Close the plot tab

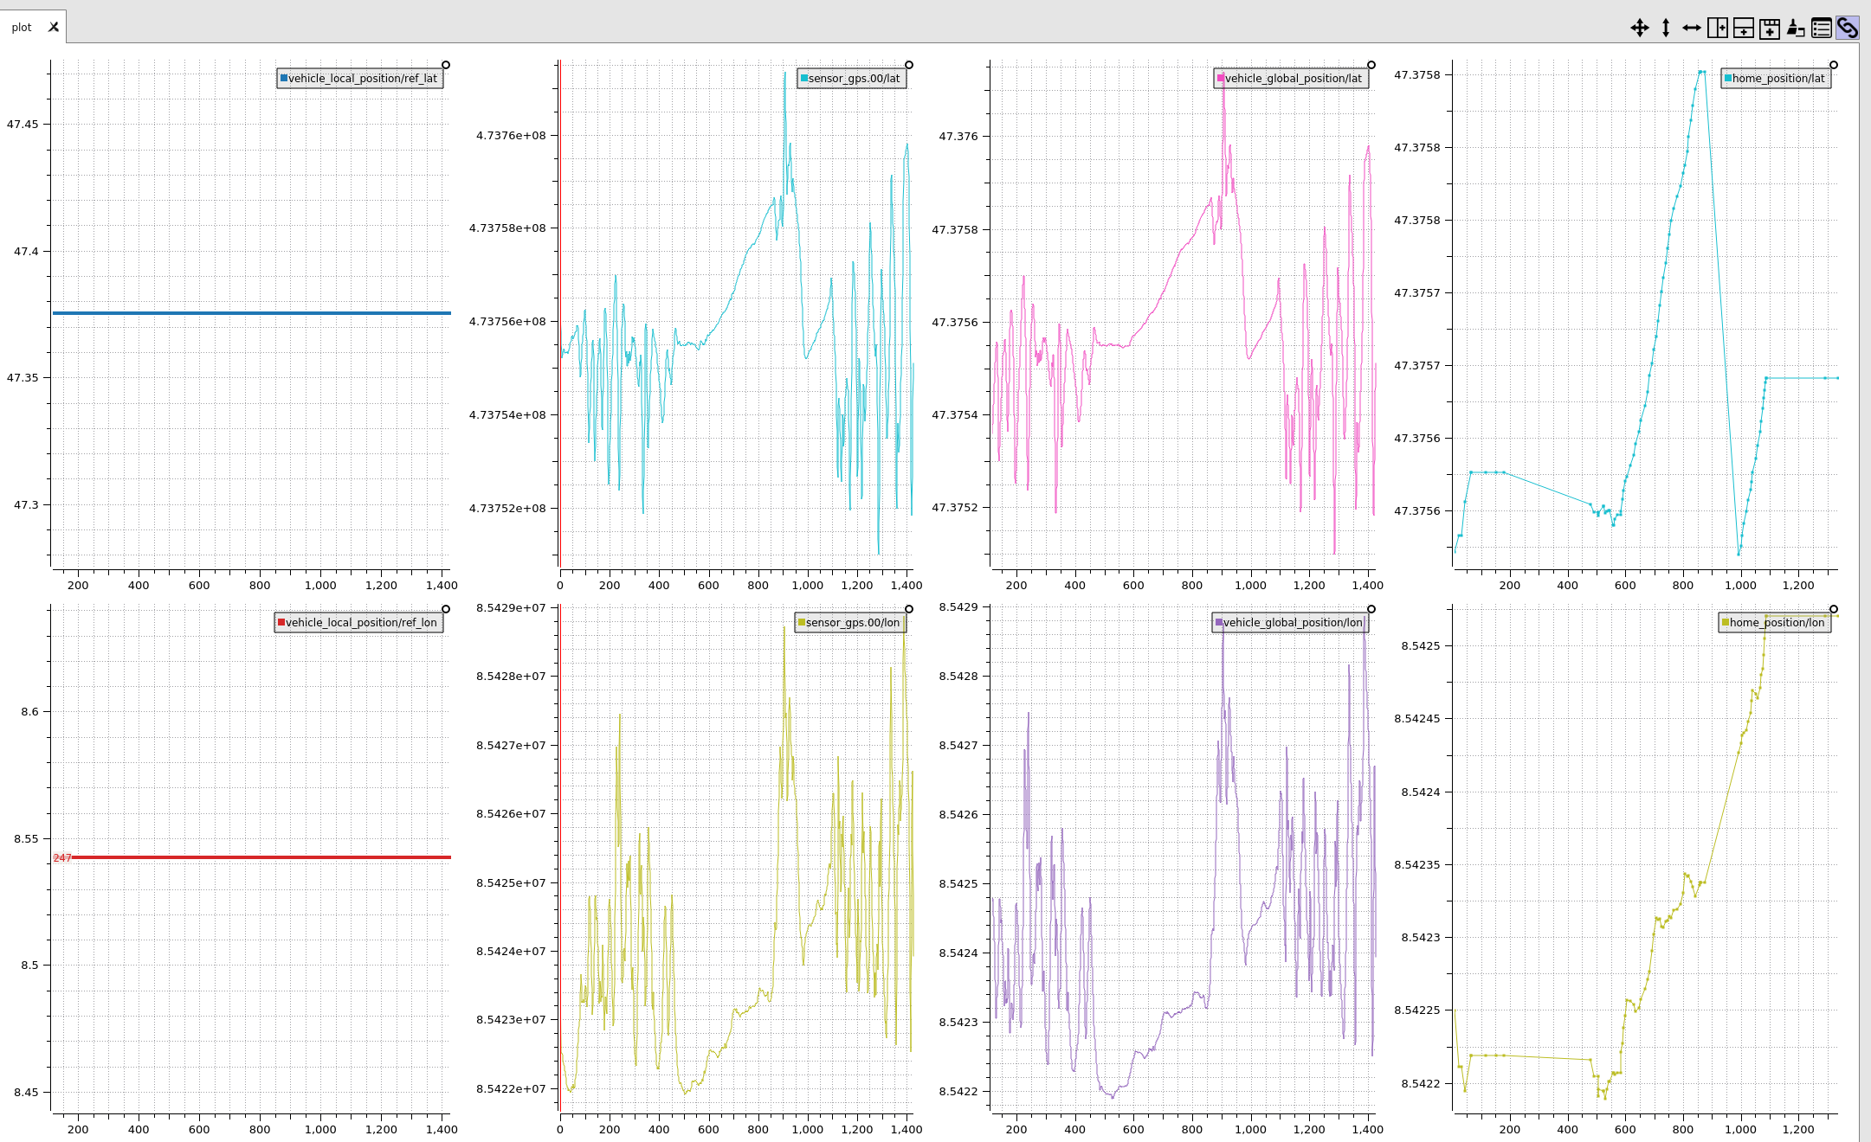coord(54,27)
